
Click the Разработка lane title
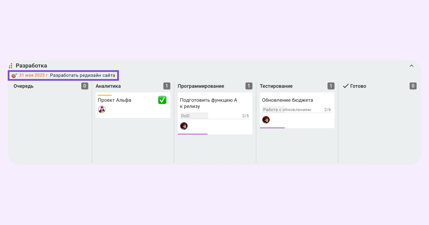click(x=31, y=66)
